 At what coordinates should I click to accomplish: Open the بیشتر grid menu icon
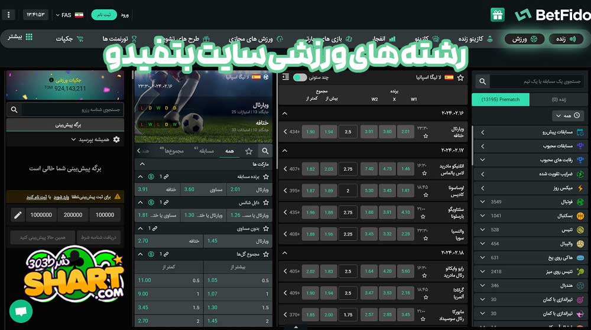(29, 37)
